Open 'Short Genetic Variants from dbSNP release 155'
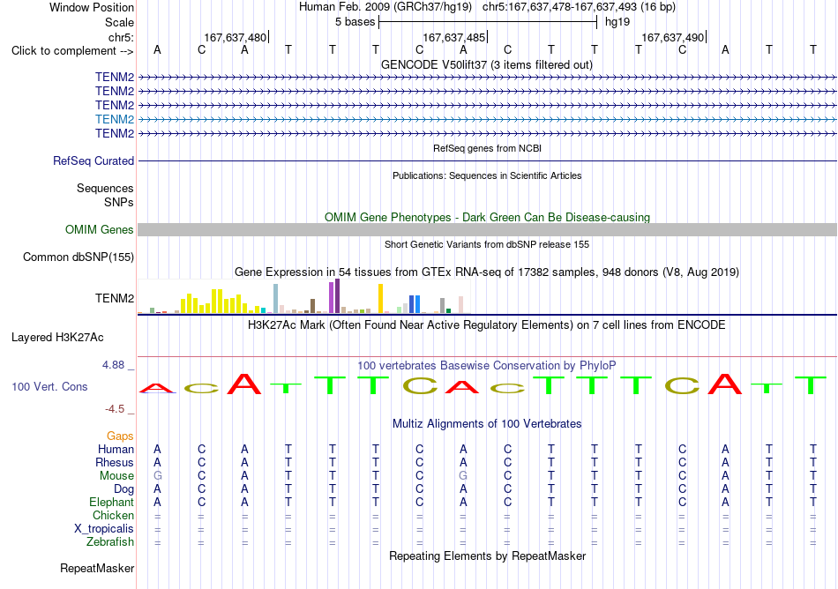This screenshot has height=589, width=838. [x=487, y=244]
